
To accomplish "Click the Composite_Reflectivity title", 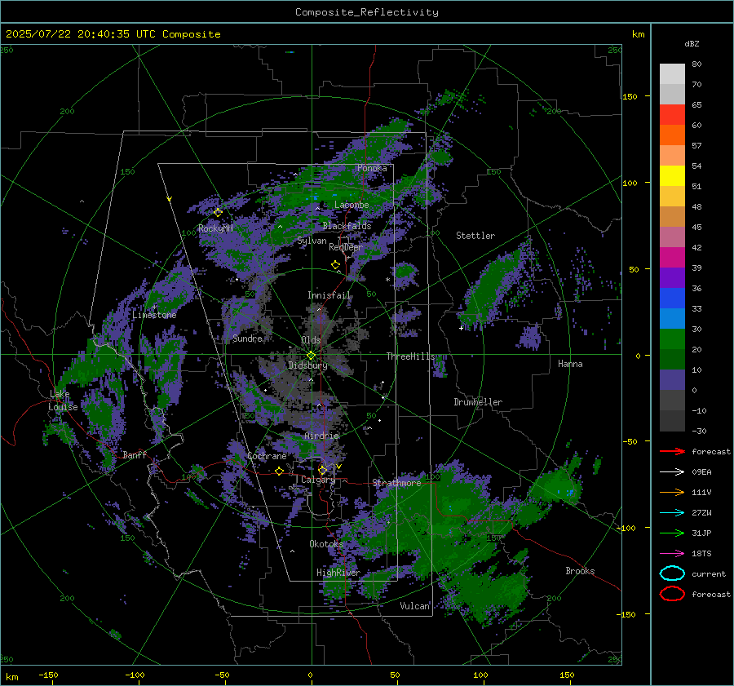I will click(367, 12).
